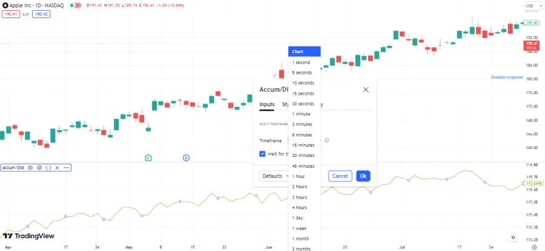This screenshot has height=251, width=545.
Task: Click the earnings E marker on chart
Action: click(148, 158)
